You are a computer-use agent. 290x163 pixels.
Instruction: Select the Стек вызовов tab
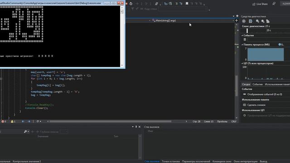pos(152,161)
